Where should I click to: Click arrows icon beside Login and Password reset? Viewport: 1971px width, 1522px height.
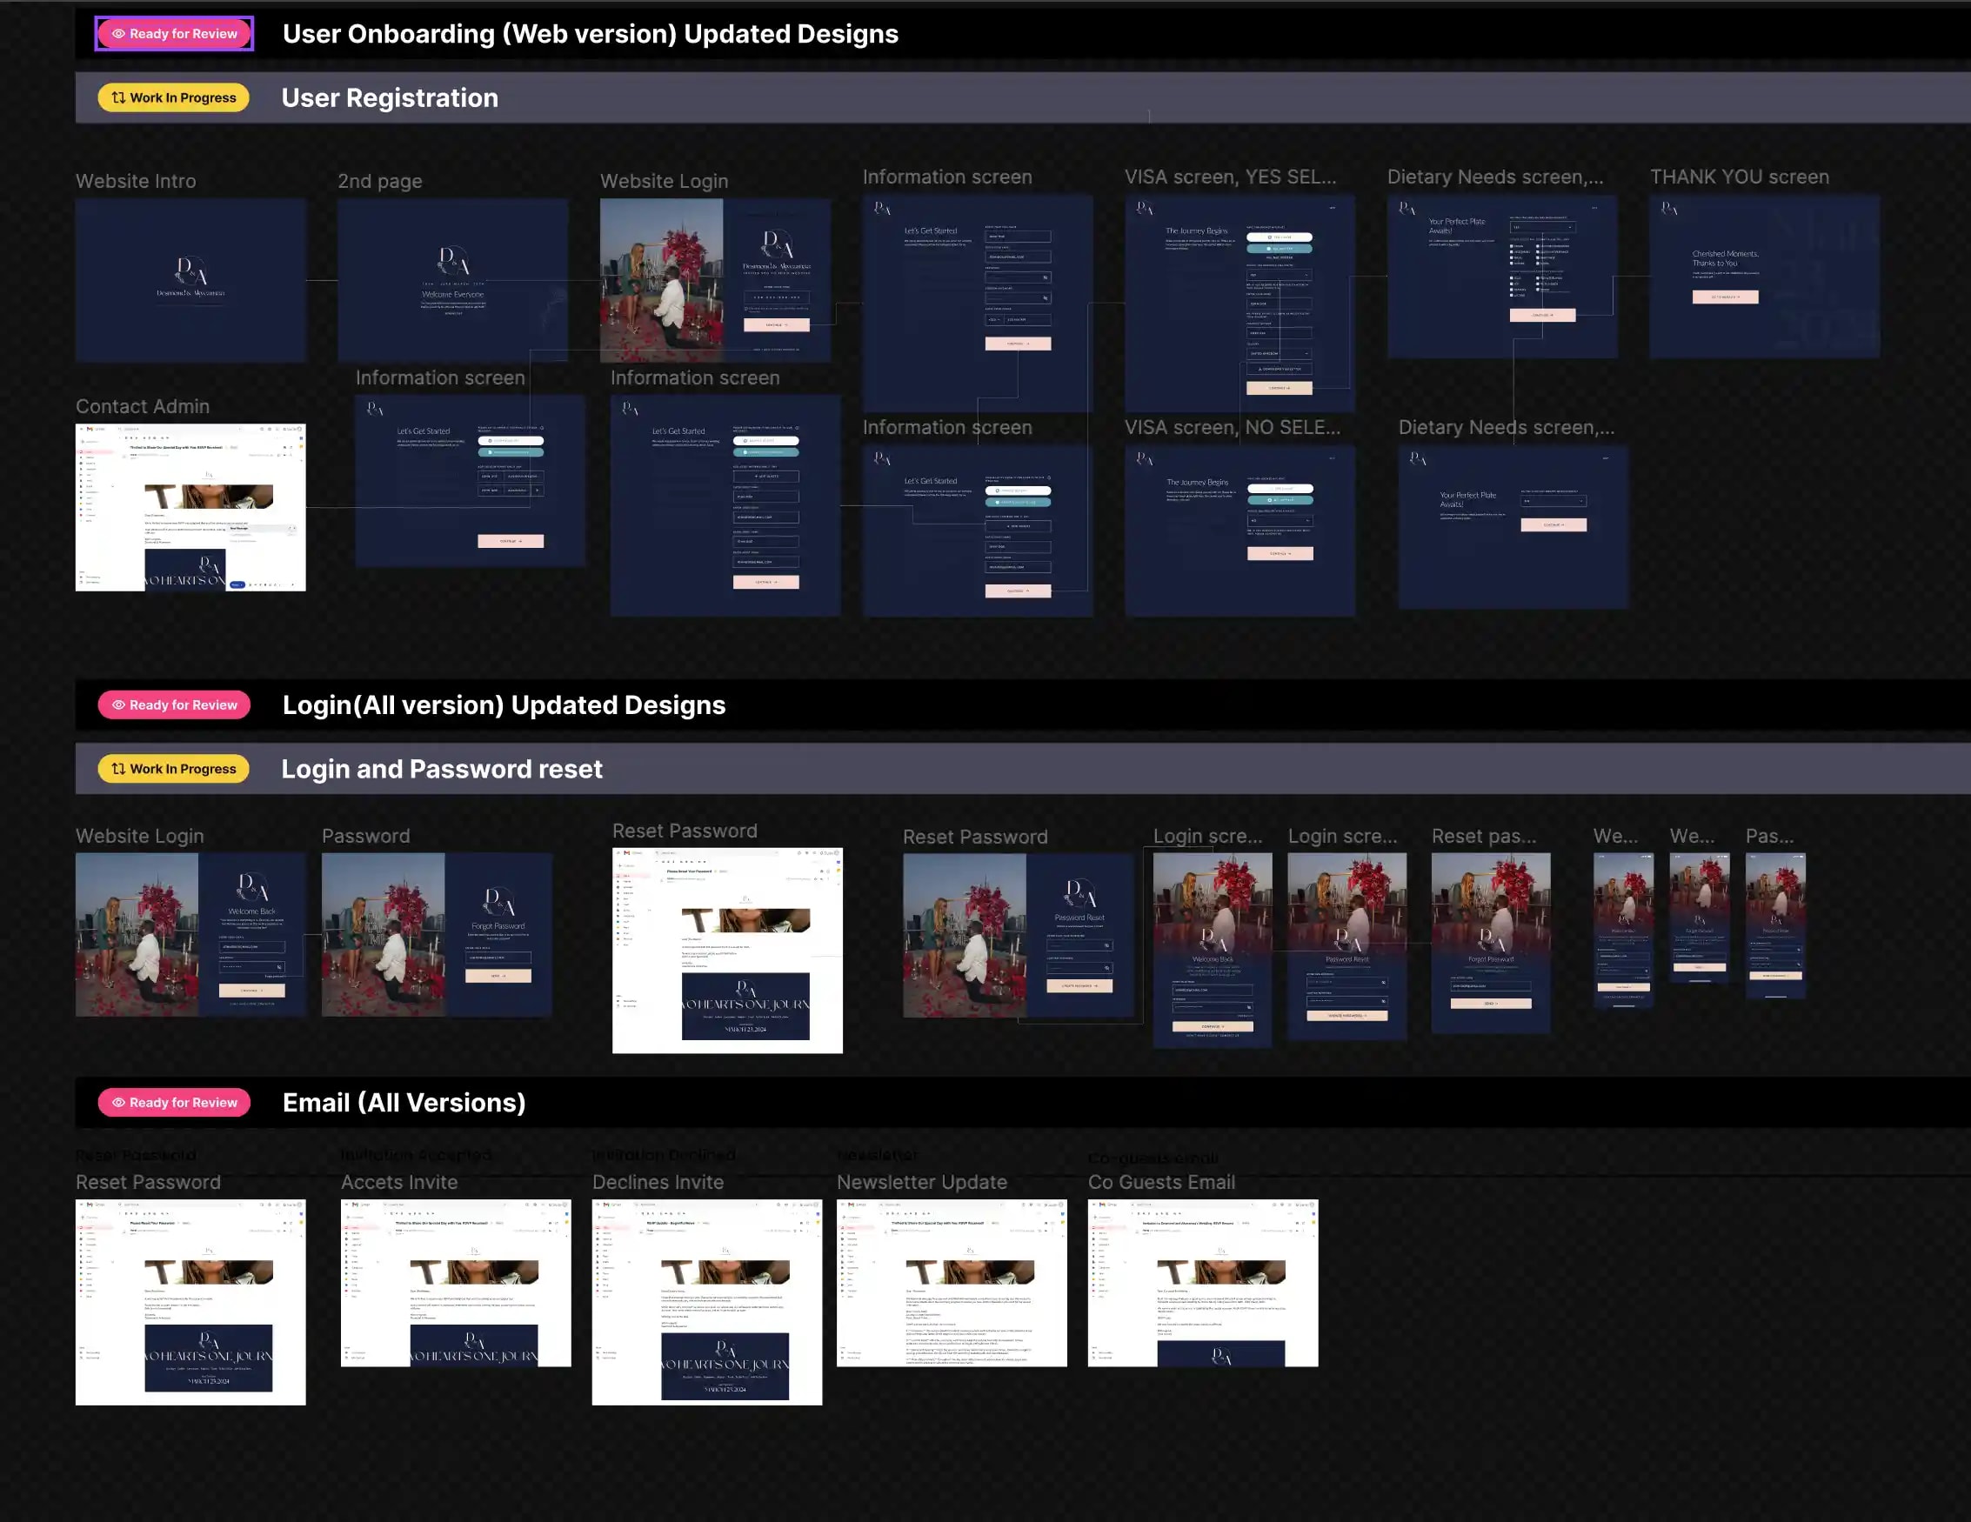pyautogui.click(x=118, y=769)
